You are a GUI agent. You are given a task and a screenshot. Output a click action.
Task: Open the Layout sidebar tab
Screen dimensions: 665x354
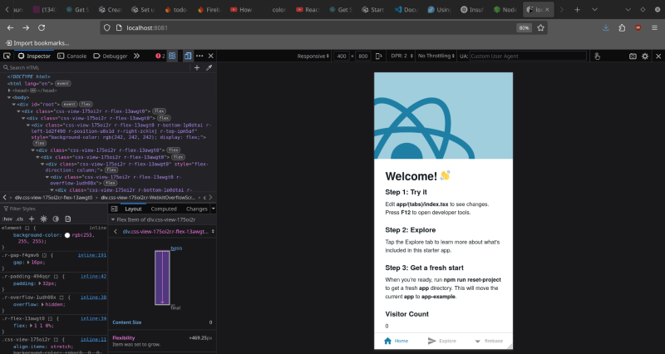(x=133, y=209)
